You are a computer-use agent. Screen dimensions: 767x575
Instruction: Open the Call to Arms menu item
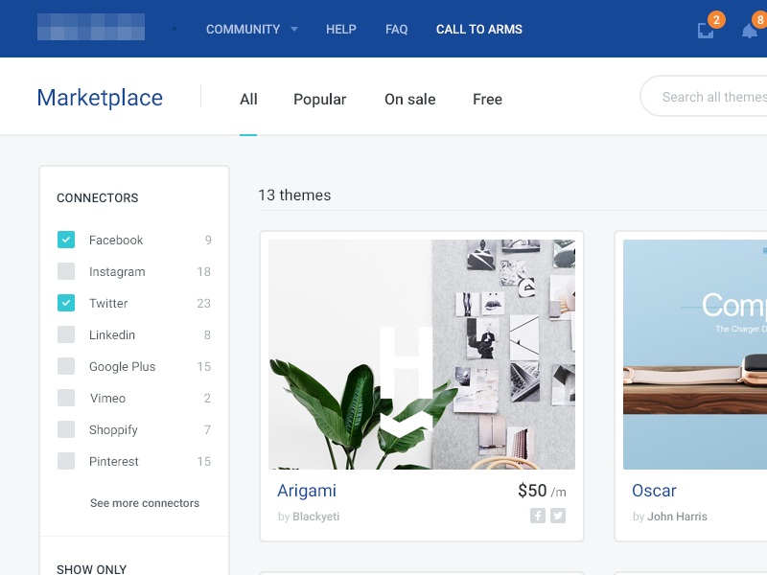click(478, 30)
